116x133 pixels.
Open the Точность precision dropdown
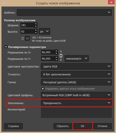[76, 74]
